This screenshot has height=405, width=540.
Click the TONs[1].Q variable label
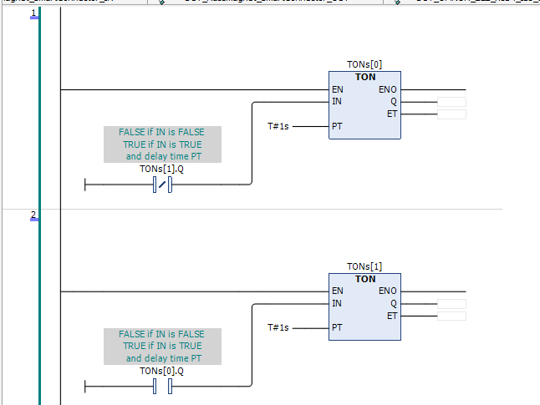coord(161,169)
